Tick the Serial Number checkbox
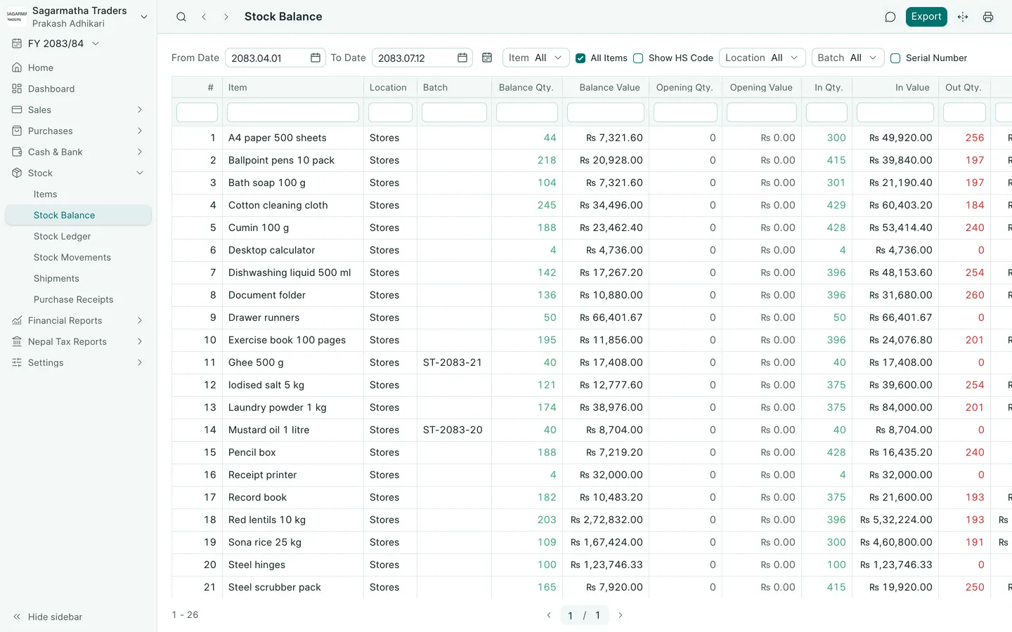The width and height of the screenshot is (1012, 632). click(895, 58)
